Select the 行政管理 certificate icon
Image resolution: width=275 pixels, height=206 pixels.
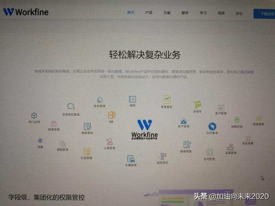point(87,151)
